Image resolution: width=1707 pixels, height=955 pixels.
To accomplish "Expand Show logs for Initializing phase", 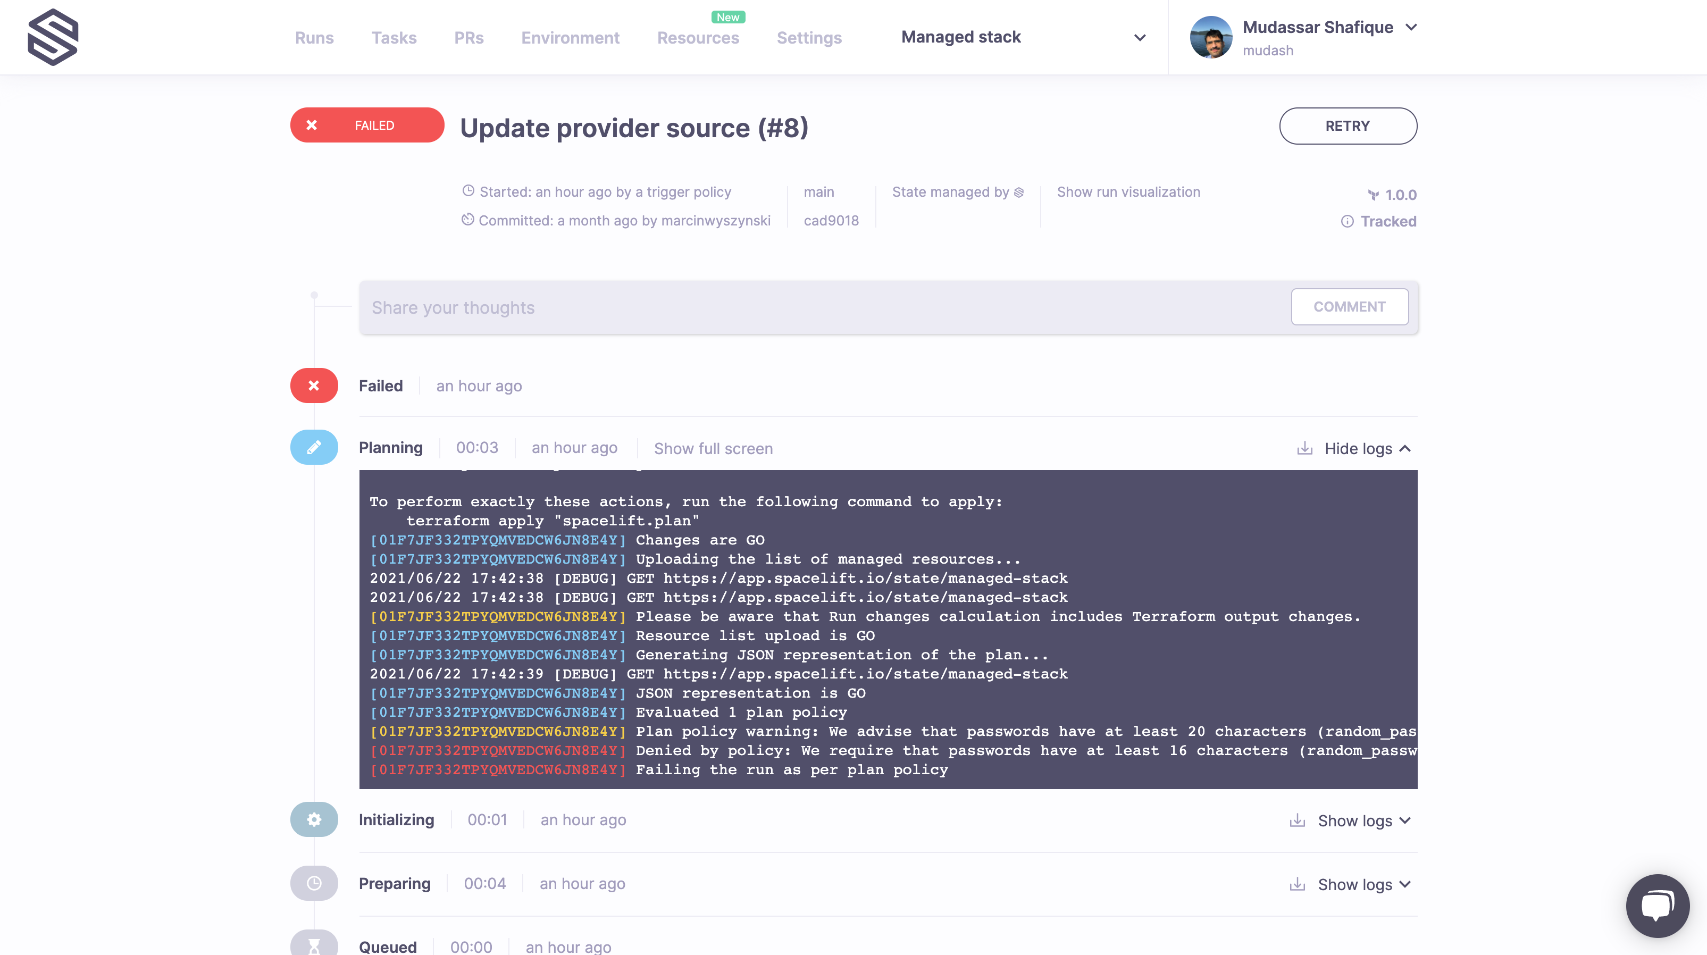I will [x=1364, y=820].
